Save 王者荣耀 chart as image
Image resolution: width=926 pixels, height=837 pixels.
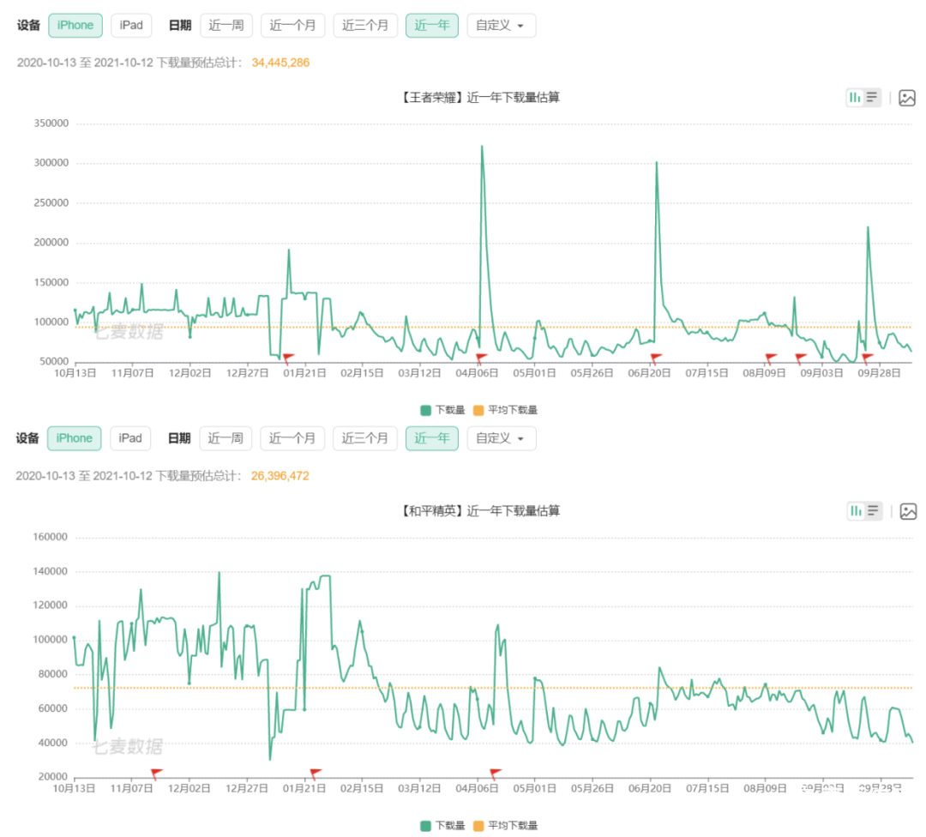click(x=907, y=98)
